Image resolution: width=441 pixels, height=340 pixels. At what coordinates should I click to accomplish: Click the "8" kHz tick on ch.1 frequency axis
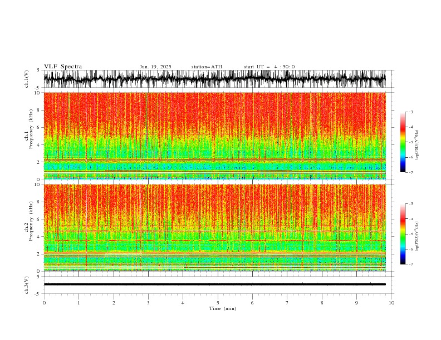pyautogui.click(x=39, y=110)
